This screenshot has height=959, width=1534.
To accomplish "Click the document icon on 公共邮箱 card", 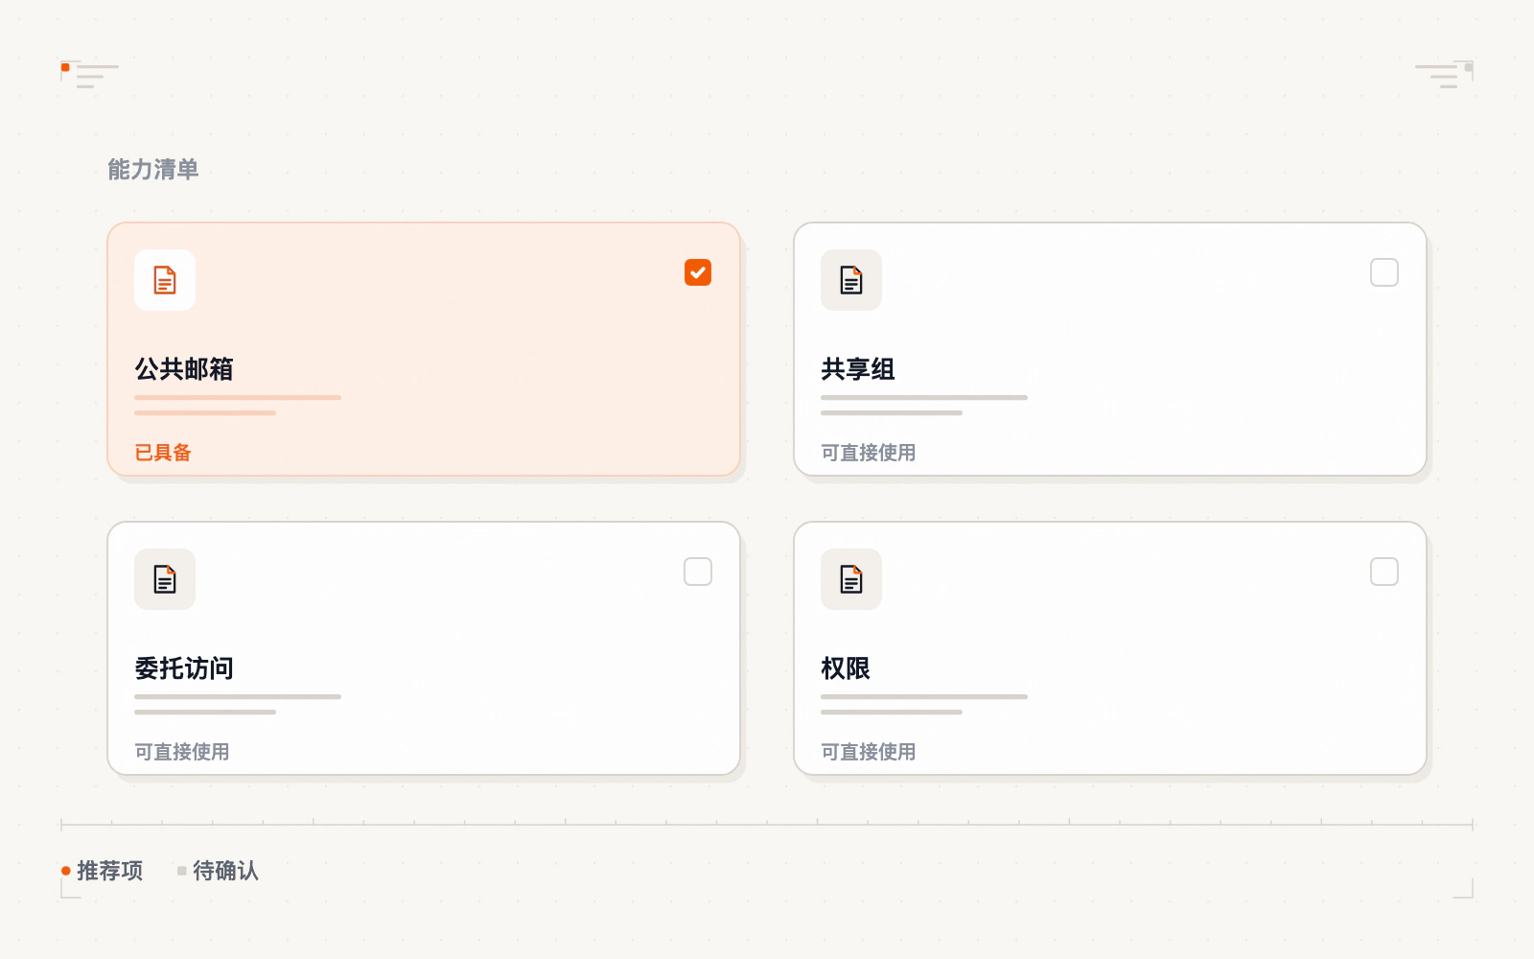I will coord(165,280).
